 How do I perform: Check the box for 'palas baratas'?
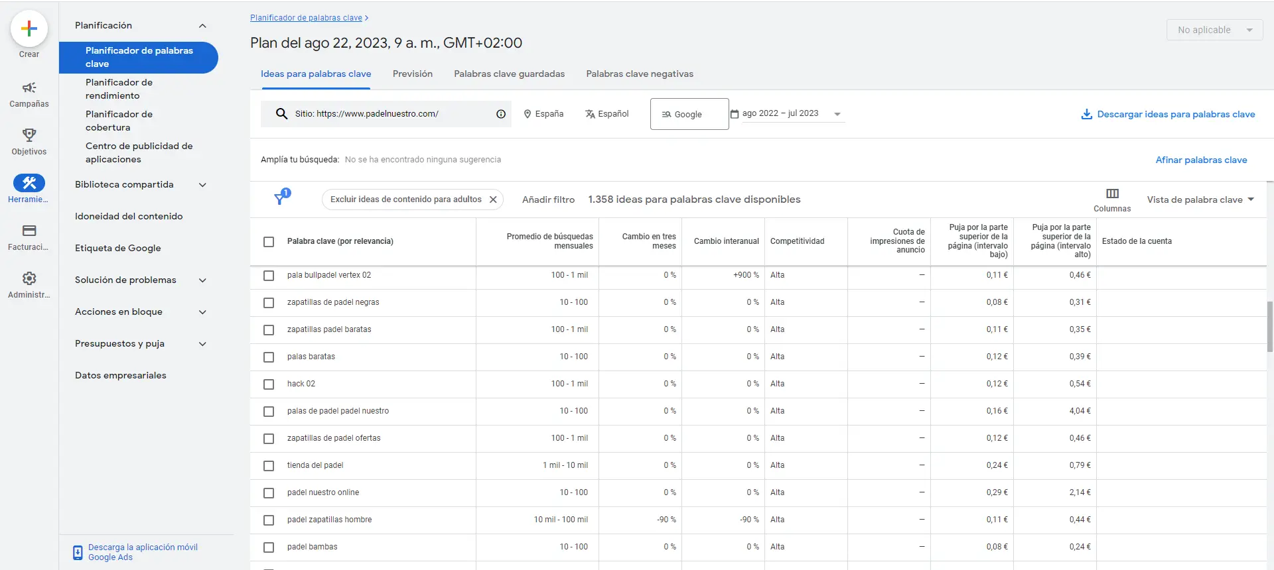(269, 357)
